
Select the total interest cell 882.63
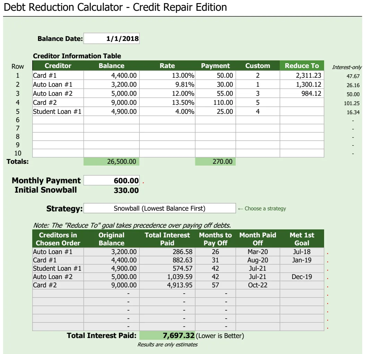[167, 260]
